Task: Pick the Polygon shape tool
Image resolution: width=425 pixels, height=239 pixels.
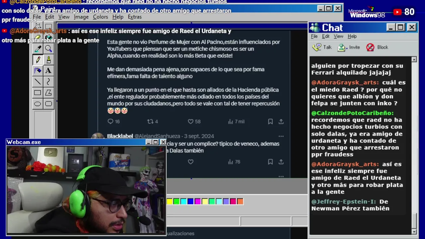Action: pos(48,93)
